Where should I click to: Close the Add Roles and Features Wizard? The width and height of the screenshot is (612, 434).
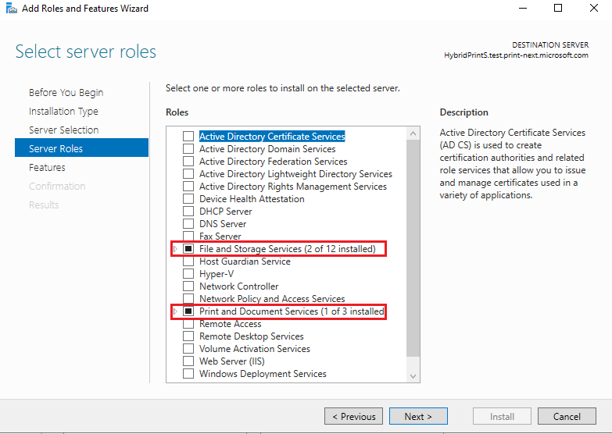[594, 8]
